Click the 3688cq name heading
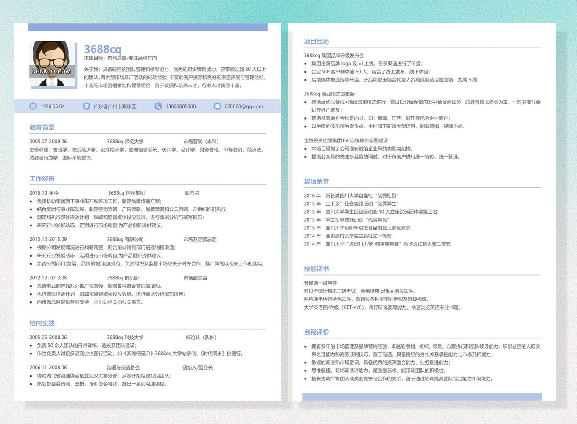Viewport: 577px width, 424px height. point(103,49)
